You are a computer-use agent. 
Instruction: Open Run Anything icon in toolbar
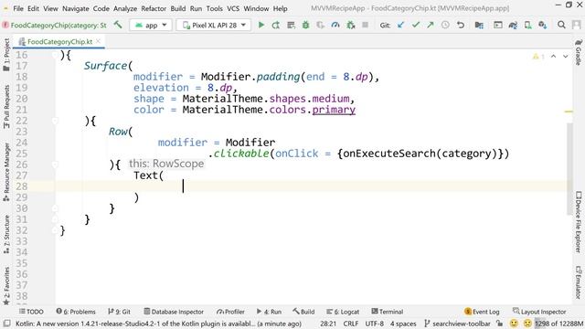click(x=497, y=25)
